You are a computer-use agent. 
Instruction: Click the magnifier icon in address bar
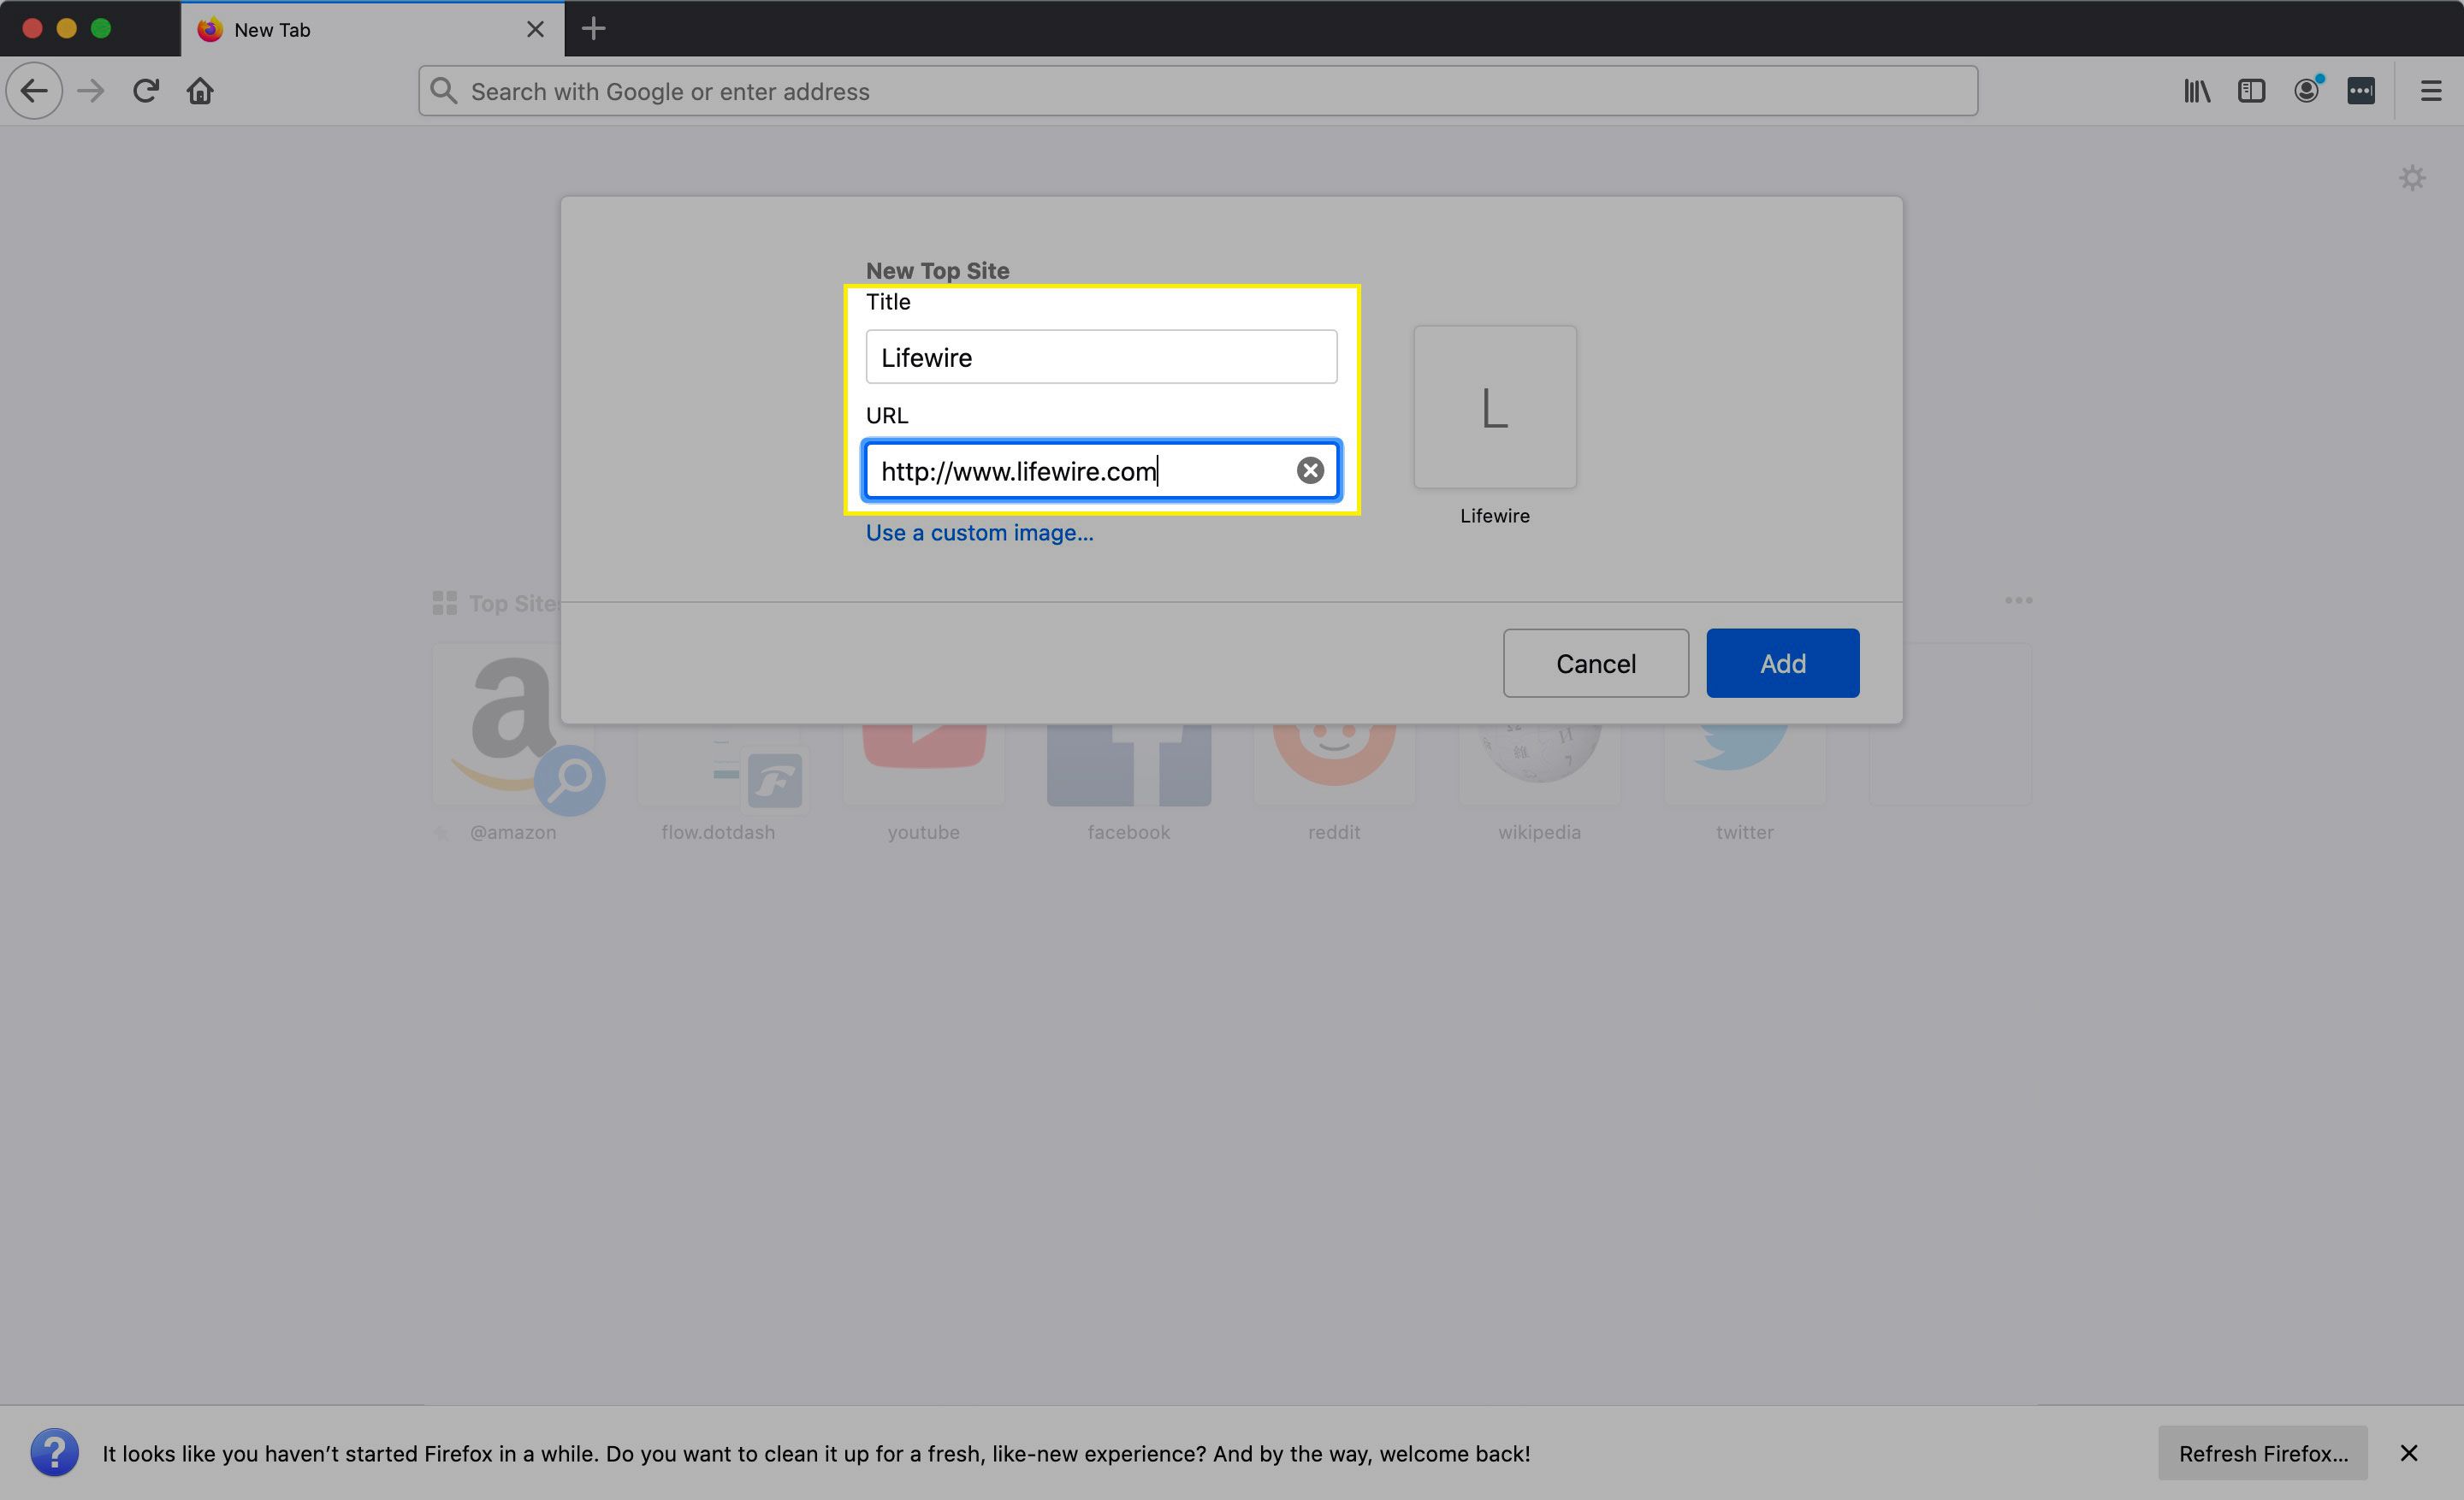[443, 91]
